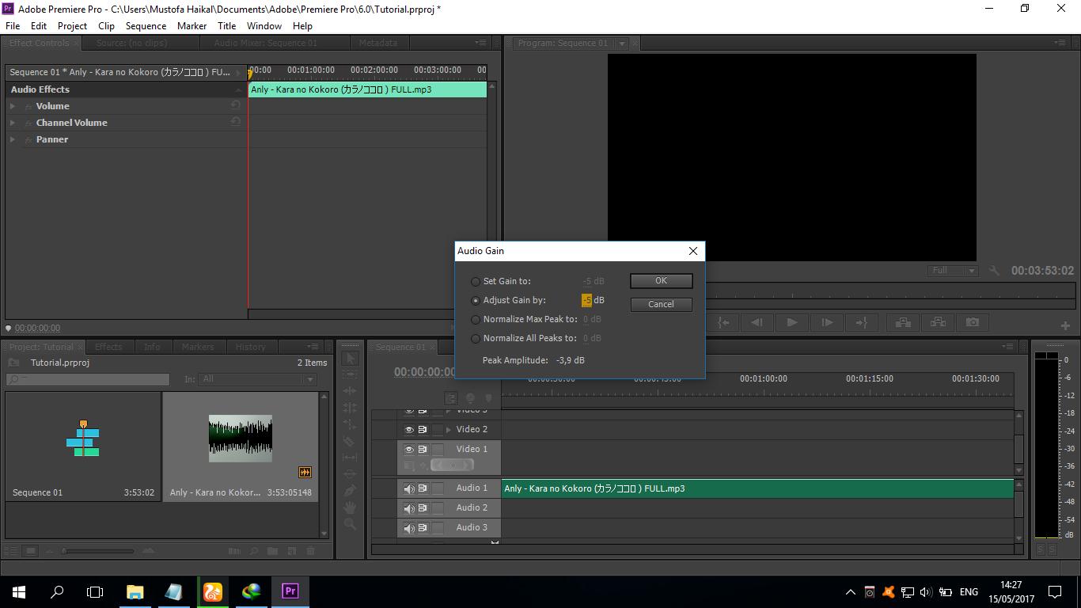1081x608 pixels.
Task: Cancel the Audio Gain dialog
Action: [x=662, y=304]
